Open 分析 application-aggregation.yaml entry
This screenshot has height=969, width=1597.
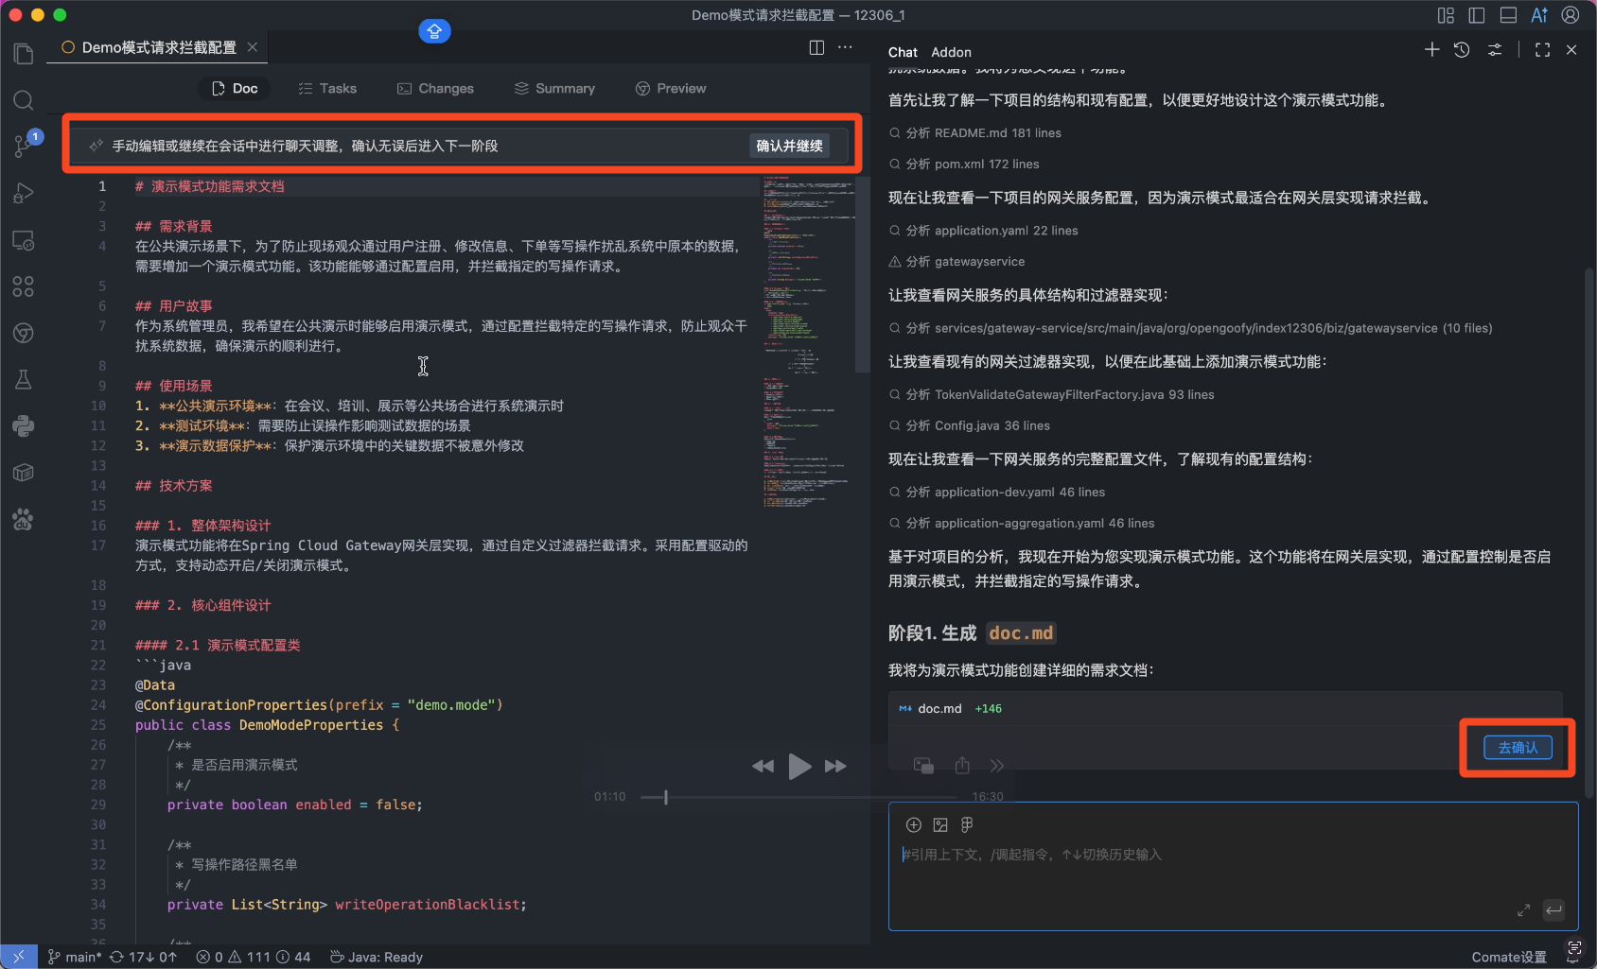(1022, 523)
